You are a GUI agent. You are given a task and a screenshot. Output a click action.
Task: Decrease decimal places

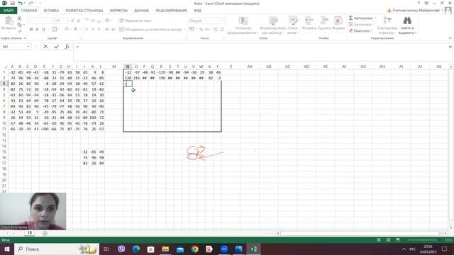[222, 29]
